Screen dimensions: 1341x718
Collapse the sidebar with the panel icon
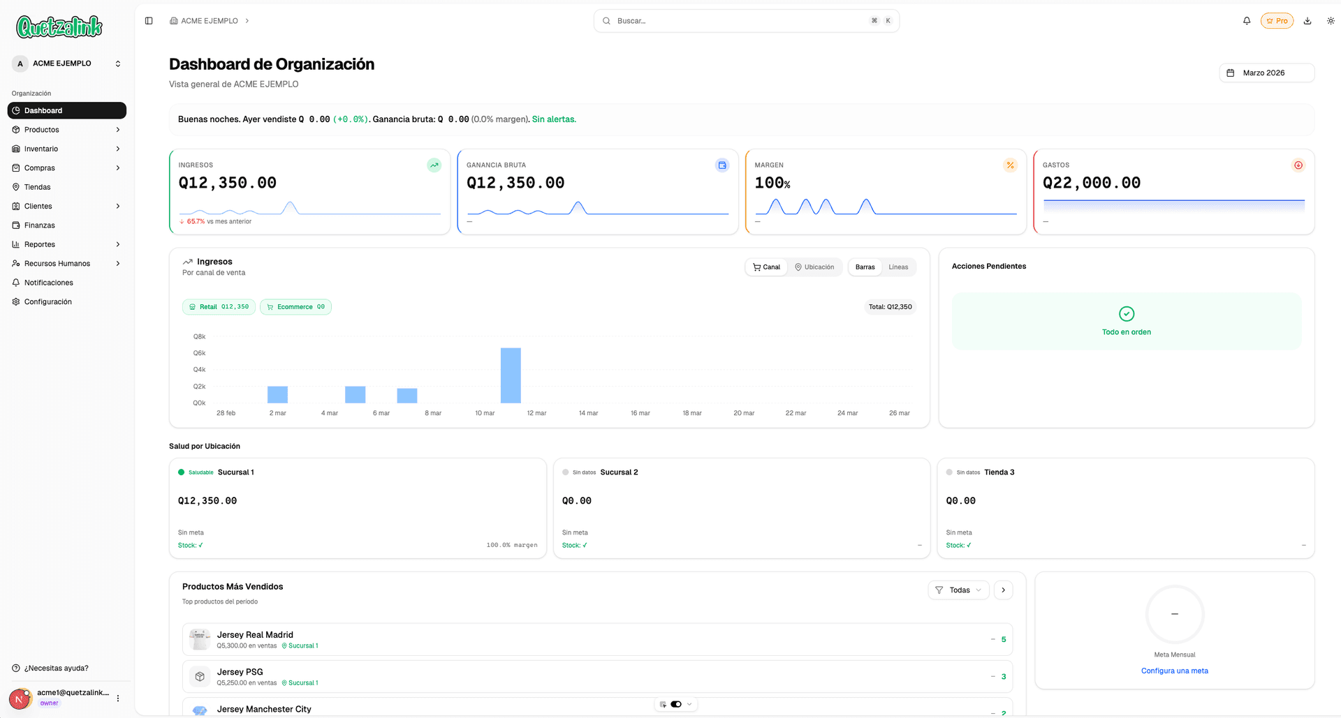click(149, 20)
